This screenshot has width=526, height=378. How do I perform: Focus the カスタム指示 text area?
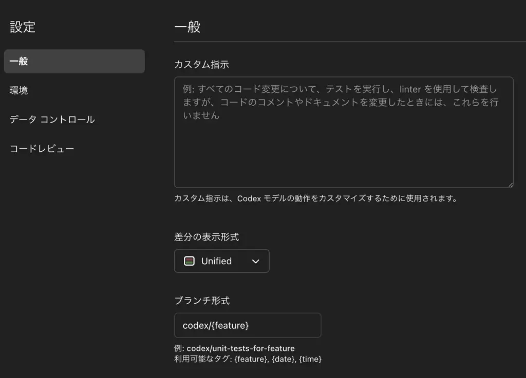(343, 149)
